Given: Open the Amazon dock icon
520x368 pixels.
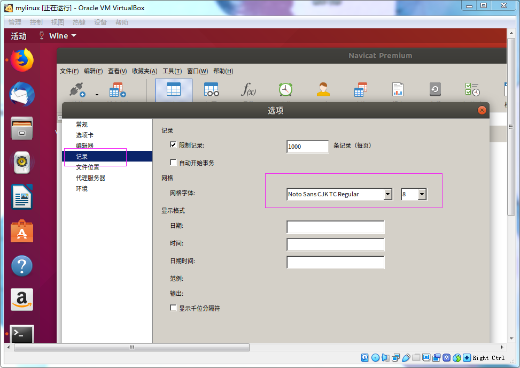Looking at the screenshot, I should tap(22, 300).
